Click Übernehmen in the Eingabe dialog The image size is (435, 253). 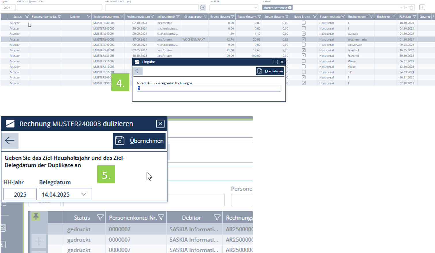click(270, 71)
